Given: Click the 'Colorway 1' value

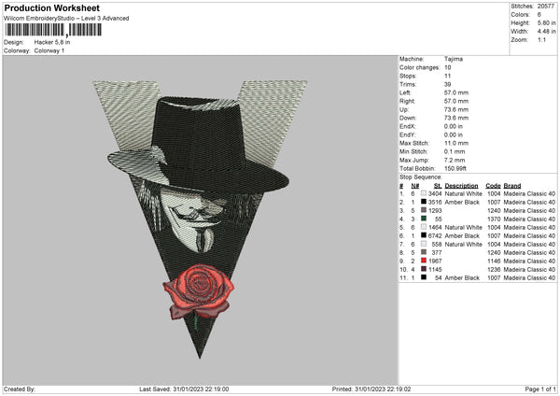Looking at the screenshot, I should point(49,50).
